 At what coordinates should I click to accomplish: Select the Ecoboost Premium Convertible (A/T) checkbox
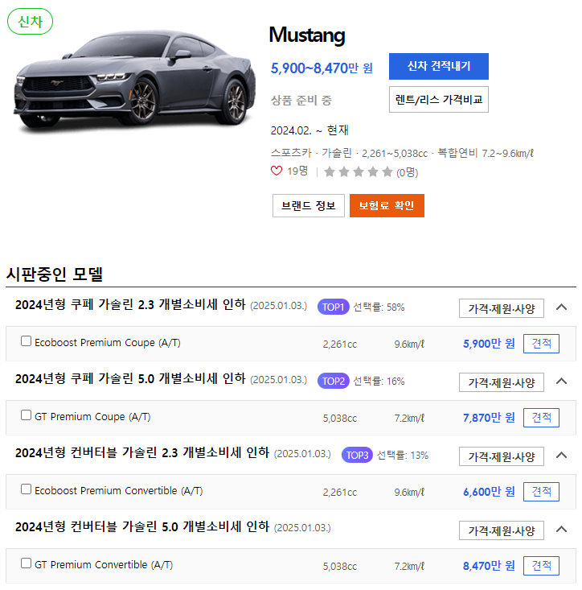[26, 489]
